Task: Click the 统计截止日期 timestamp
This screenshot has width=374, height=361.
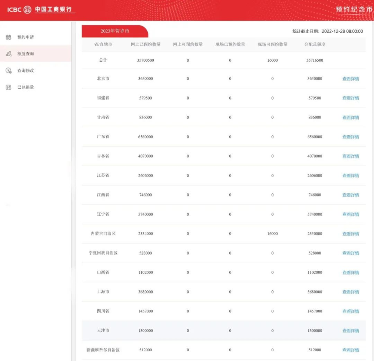Action: [328, 31]
